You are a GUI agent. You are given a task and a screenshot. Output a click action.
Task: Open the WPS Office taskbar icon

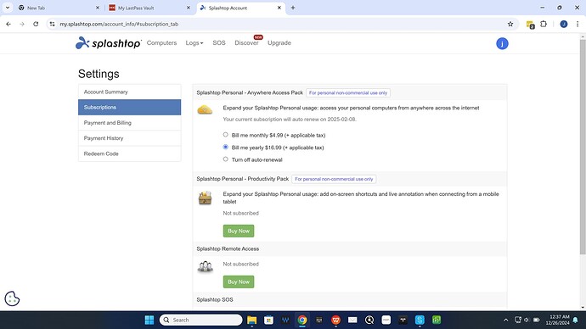[335, 320]
